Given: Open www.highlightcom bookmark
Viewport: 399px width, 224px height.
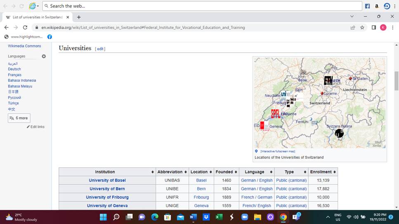Looking at the screenshot, I should point(24,37).
